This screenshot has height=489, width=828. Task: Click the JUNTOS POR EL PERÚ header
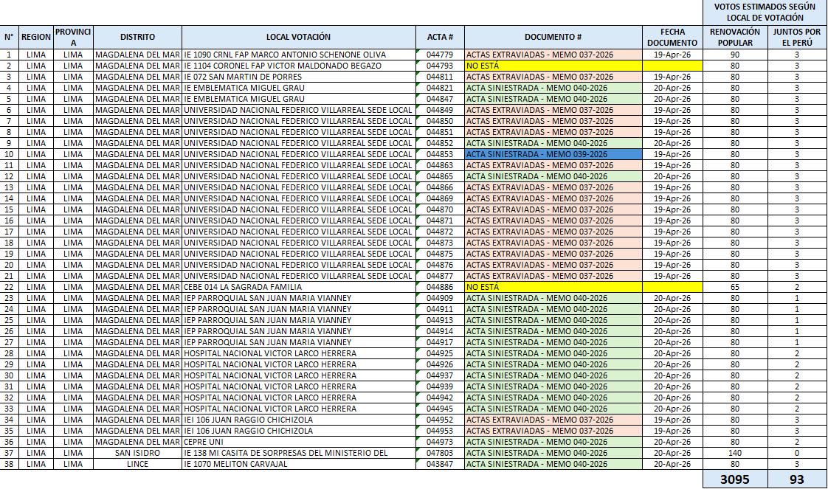[797, 37]
